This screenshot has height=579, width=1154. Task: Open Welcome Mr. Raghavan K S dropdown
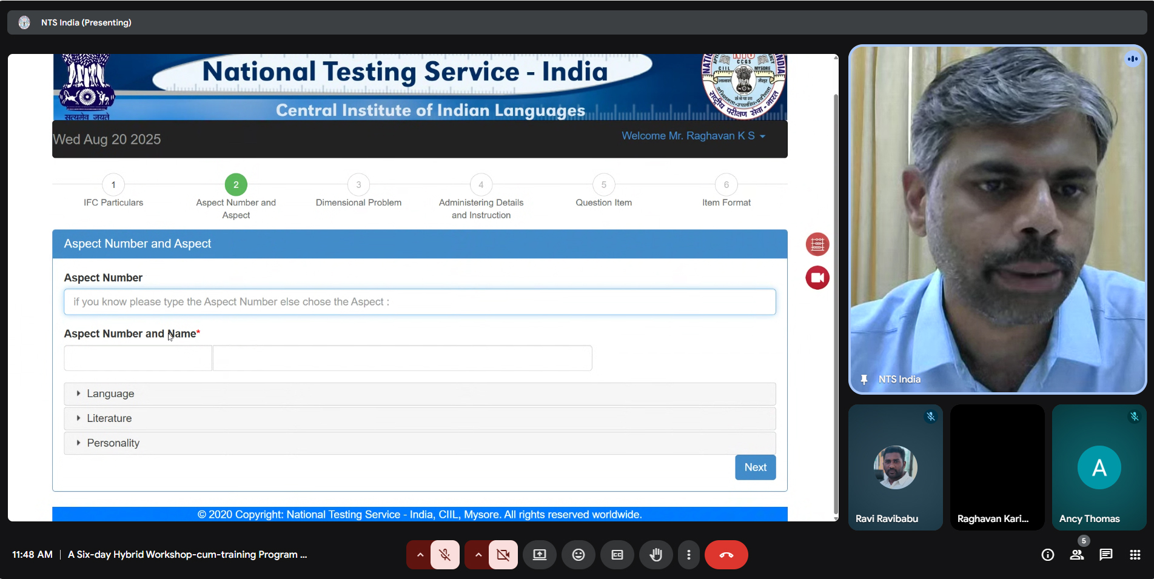(x=693, y=136)
